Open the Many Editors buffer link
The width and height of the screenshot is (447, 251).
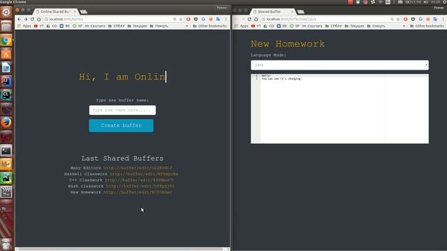tap(138, 168)
